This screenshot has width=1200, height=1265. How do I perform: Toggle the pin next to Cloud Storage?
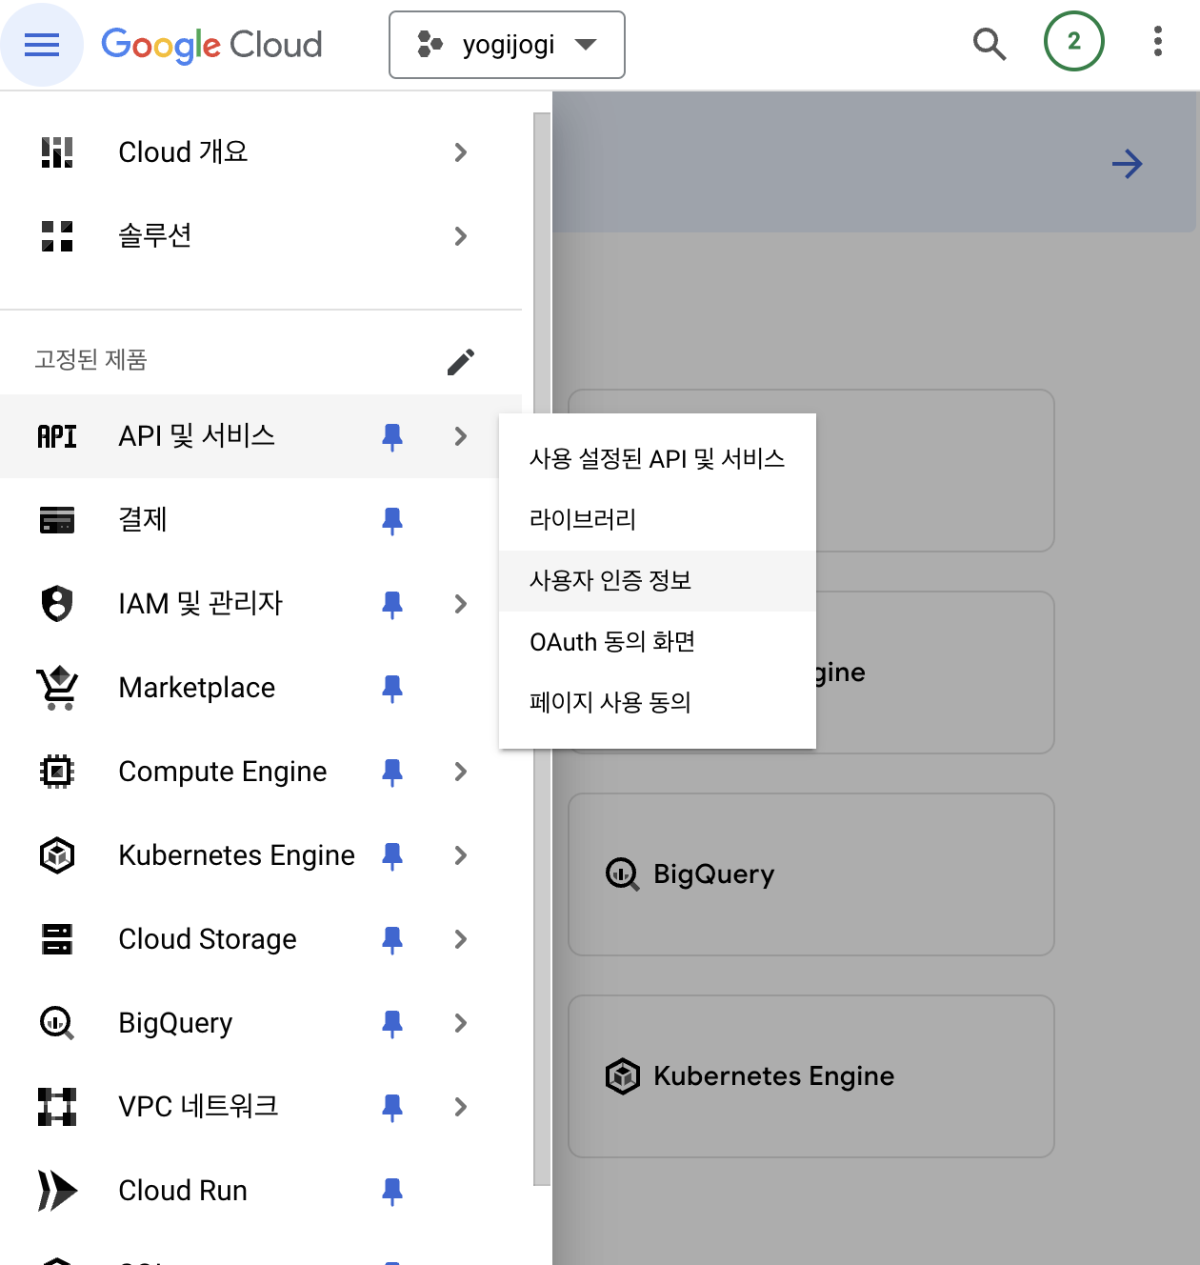pyautogui.click(x=392, y=939)
